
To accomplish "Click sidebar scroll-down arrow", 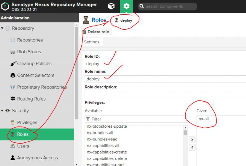I will 77,164.
